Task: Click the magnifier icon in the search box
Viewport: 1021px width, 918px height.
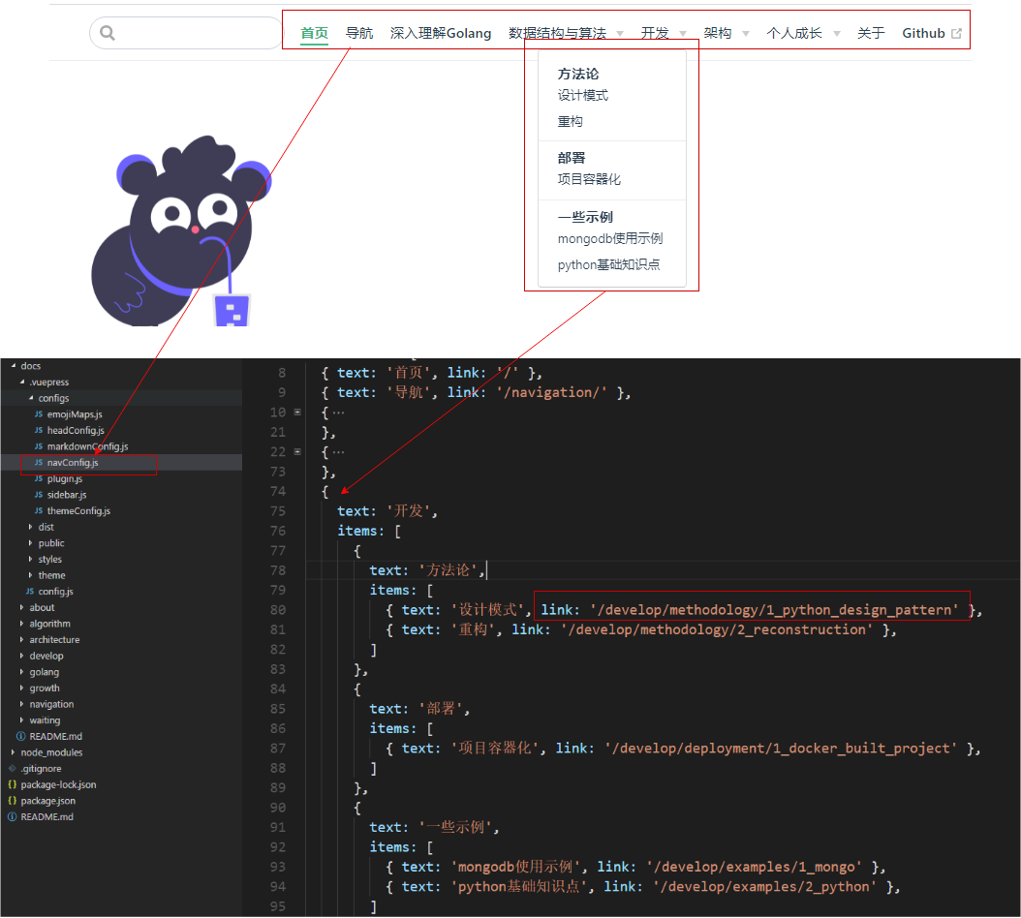Action: 108,33
